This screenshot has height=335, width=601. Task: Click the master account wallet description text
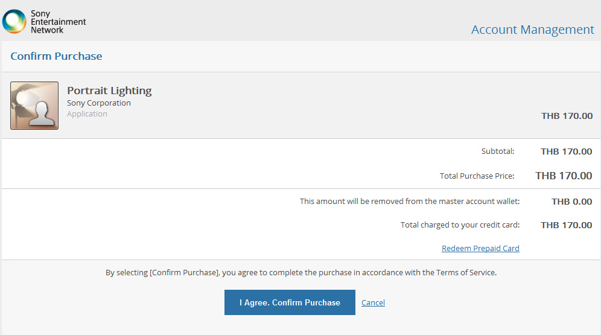coord(410,201)
